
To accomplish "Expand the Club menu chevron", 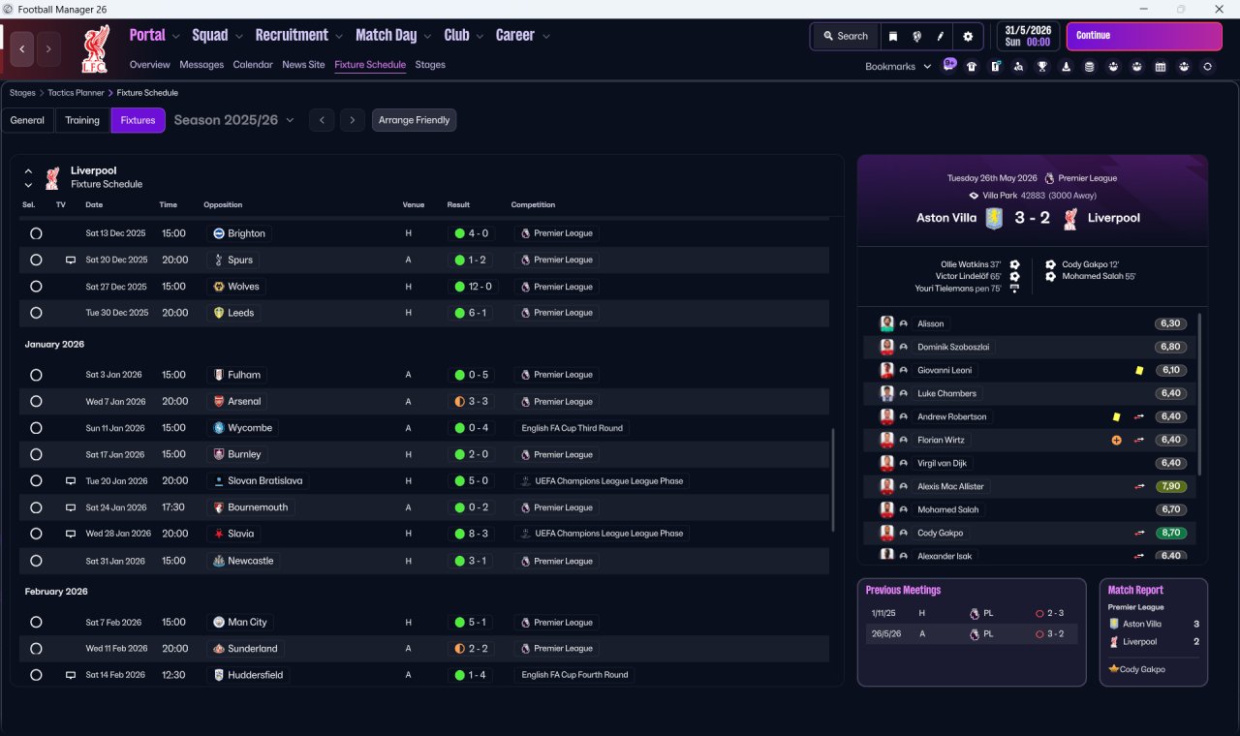I will pos(480,37).
